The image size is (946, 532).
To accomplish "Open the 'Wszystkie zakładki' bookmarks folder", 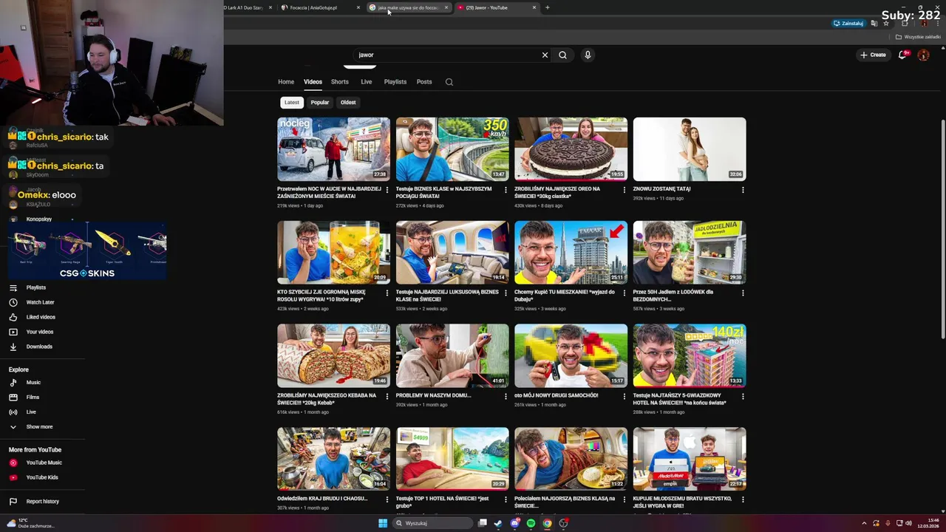I will click(919, 37).
